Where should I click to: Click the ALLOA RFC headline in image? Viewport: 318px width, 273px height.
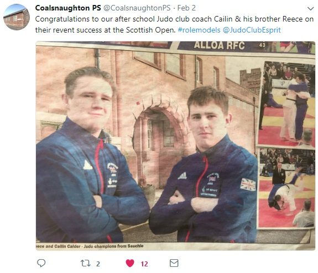(x=219, y=45)
